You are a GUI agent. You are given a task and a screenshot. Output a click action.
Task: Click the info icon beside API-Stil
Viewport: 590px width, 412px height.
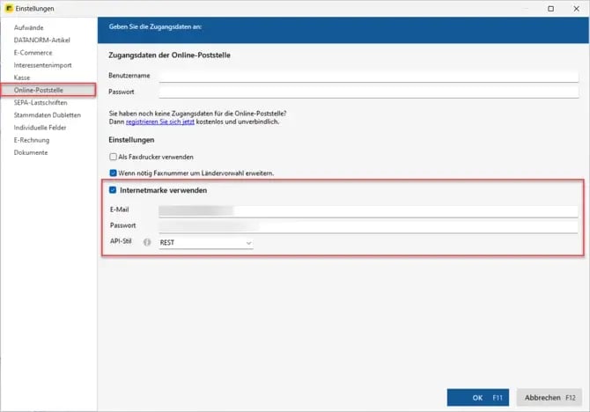point(147,242)
